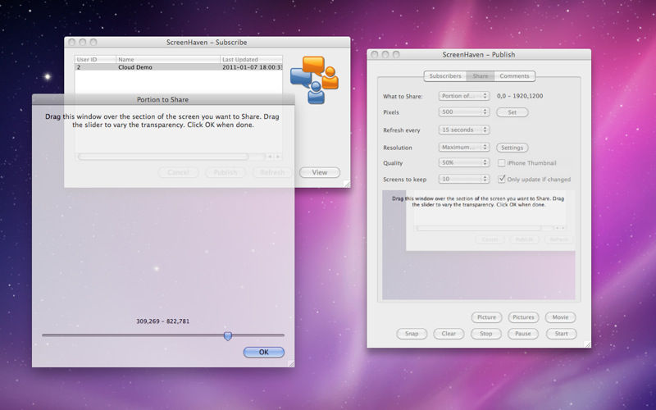Click the Publish window resize grip
656x410 pixels.
[x=587, y=344]
